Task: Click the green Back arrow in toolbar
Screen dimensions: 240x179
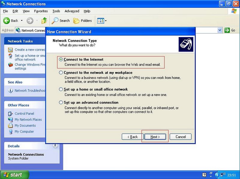Action: point(6,21)
